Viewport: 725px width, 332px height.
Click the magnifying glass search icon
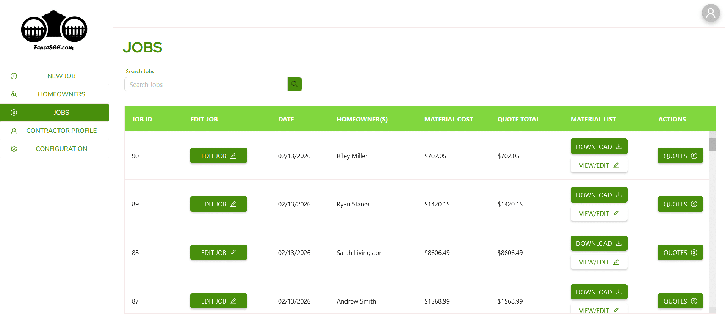click(x=294, y=84)
